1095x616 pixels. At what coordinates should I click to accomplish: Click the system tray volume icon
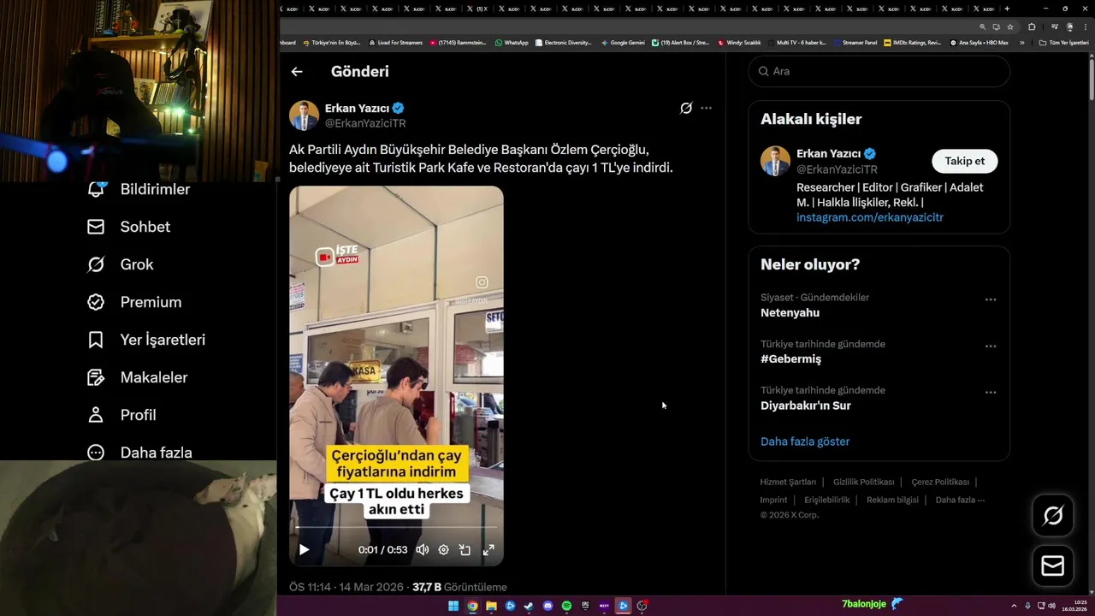point(1051,606)
